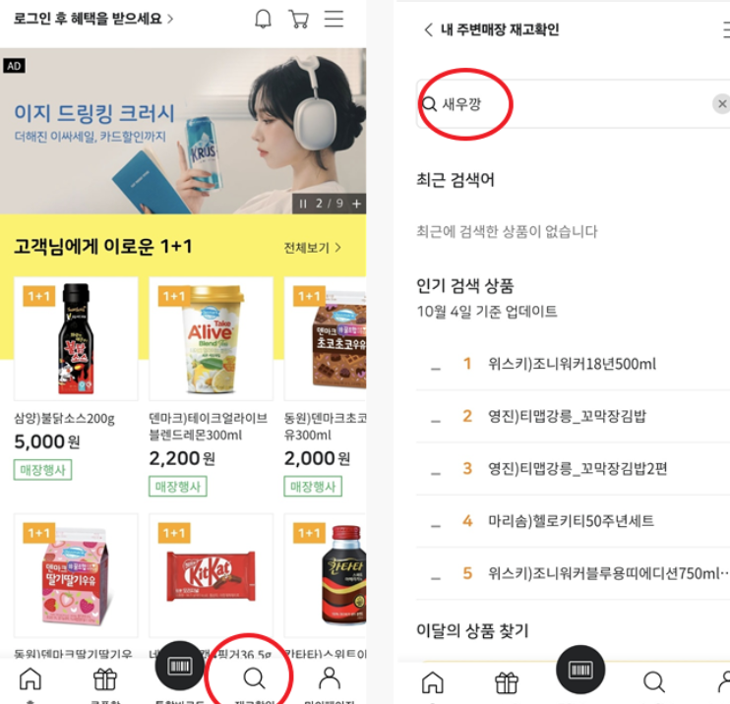Open the notification bell icon
This screenshot has width=730, height=704.
pos(263,19)
